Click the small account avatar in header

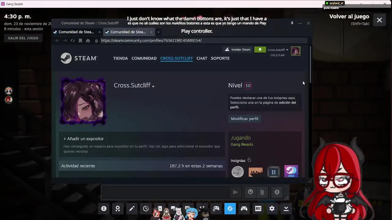[x=296, y=51]
